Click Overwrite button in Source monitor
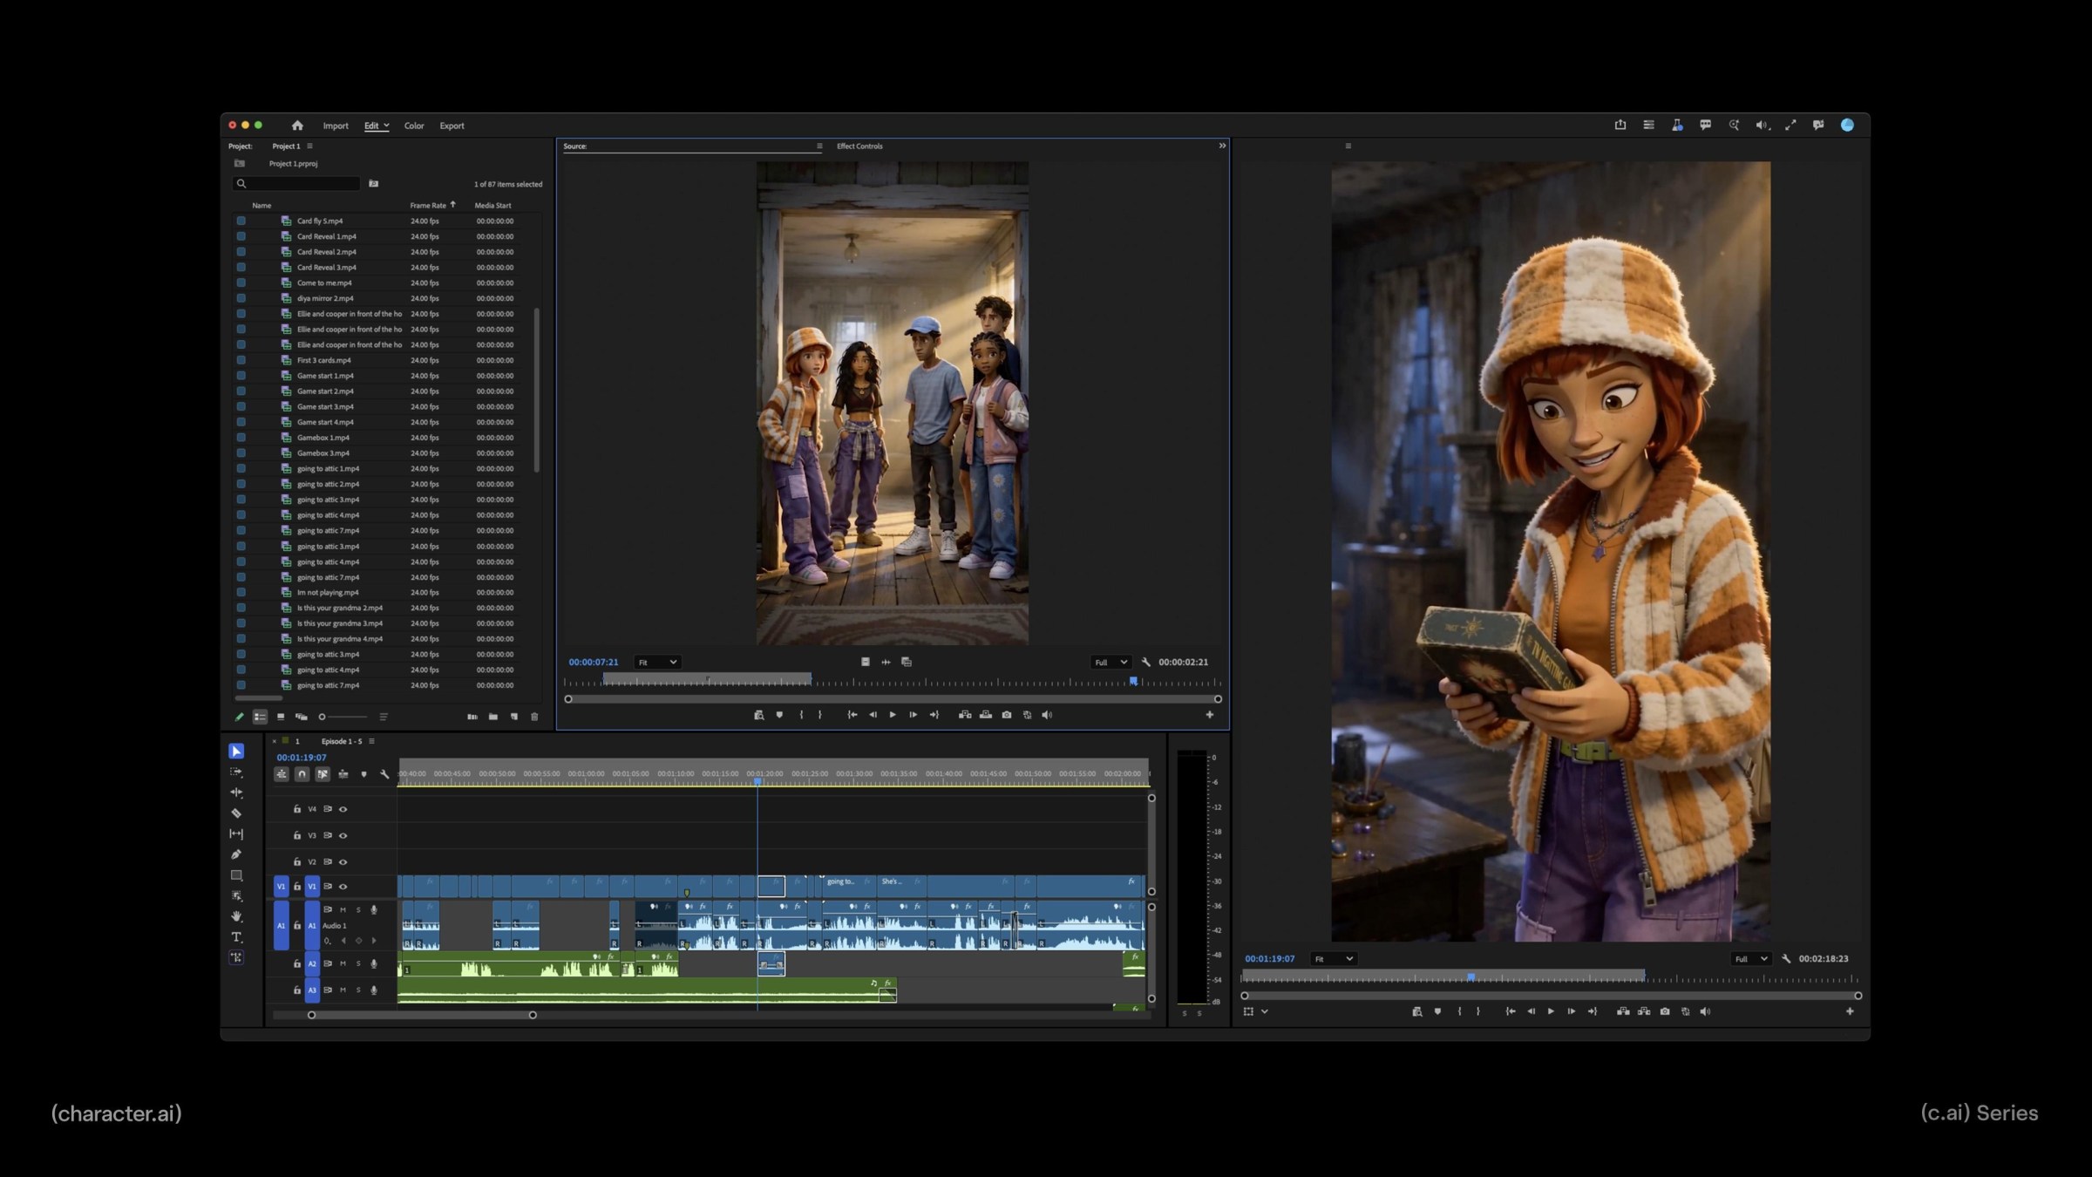This screenshot has width=2092, height=1177. 986,715
